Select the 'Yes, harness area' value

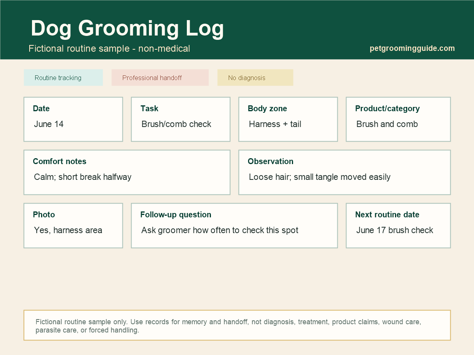pyautogui.click(x=68, y=230)
